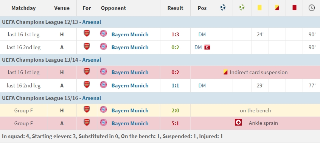The height and width of the screenshot is (143, 320).
Task: Click the Result column header
Action: pyautogui.click(x=175, y=8)
